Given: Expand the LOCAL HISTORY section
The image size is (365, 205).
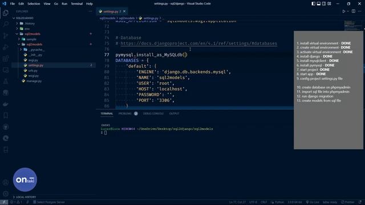Looking at the screenshot, I should coord(26,197).
